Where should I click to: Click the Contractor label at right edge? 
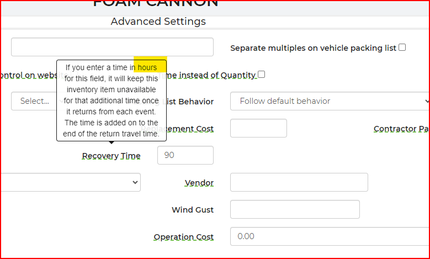click(401, 129)
